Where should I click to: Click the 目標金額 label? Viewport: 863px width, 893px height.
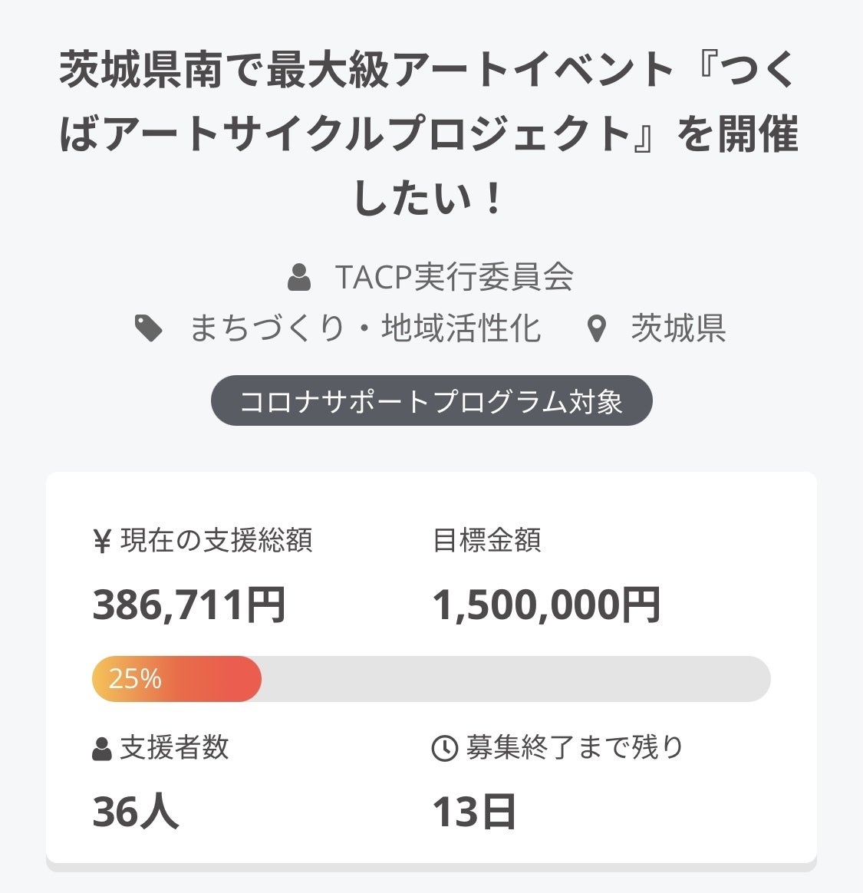(487, 540)
